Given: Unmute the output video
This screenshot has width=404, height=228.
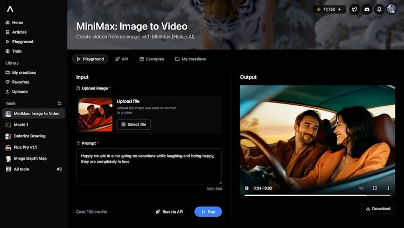Looking at the screenshot, I should (x=361, y=188).
